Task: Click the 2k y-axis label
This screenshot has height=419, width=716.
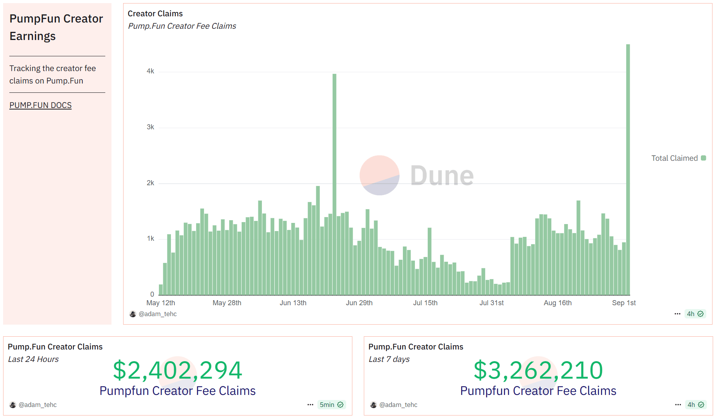Action: point(150,183)
